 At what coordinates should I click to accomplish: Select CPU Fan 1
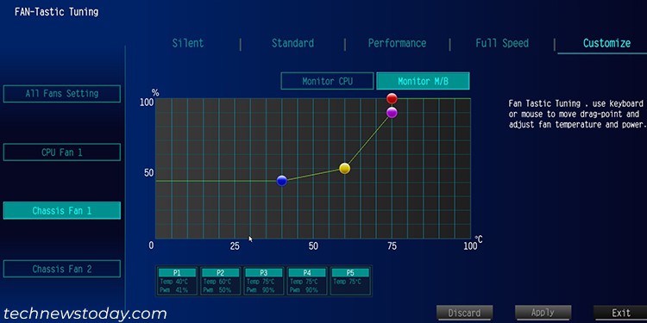coord(62,152)
